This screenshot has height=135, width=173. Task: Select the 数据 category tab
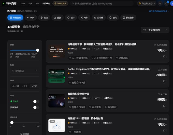tap(57, 18)
